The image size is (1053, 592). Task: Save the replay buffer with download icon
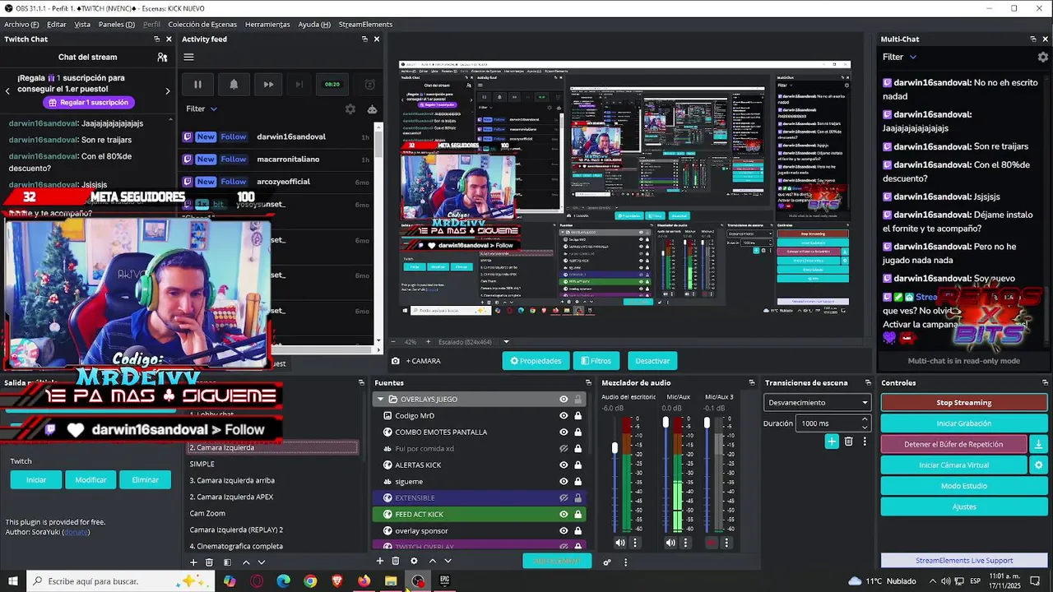pos(1038,444)
